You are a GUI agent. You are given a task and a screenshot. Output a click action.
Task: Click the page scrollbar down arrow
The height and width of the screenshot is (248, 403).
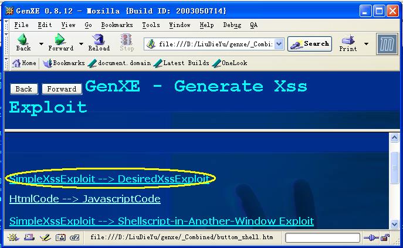pyautogui.click(x=395, y=224)
